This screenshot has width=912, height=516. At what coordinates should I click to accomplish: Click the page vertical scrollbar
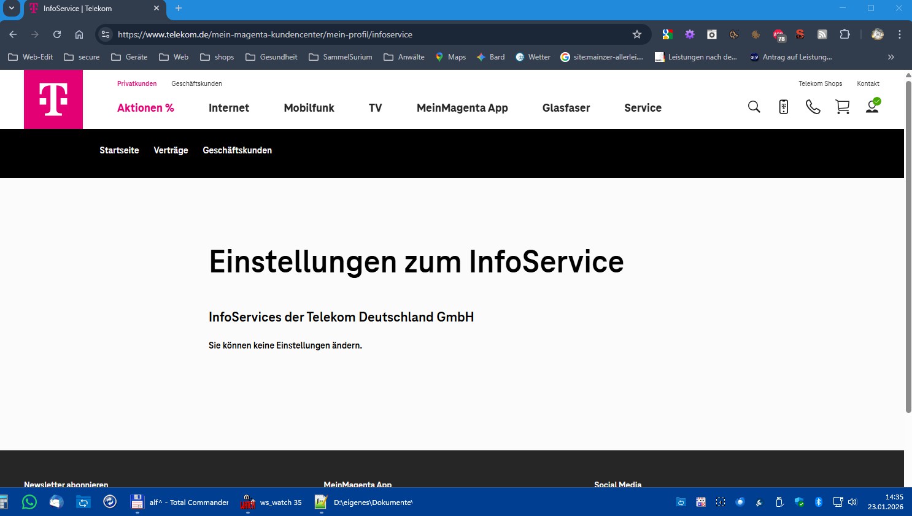pos(908,245)
